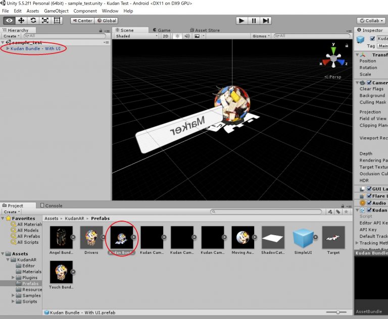Select the Editor folder
The height and width of the screenshot is (319, 388).
(x=26, y=265)
